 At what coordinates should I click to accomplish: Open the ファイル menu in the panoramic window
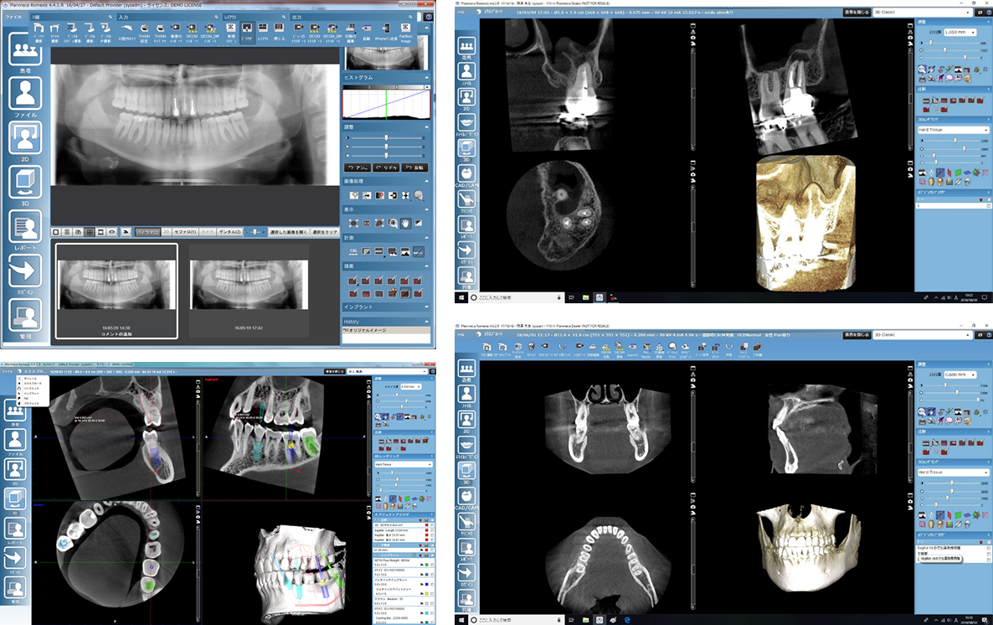point(14,17)
